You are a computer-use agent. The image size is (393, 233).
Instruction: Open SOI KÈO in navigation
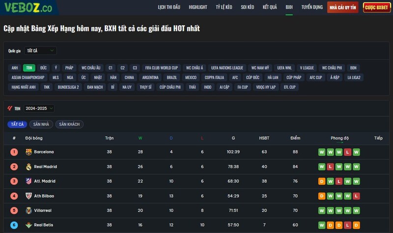tap(248, 7)
